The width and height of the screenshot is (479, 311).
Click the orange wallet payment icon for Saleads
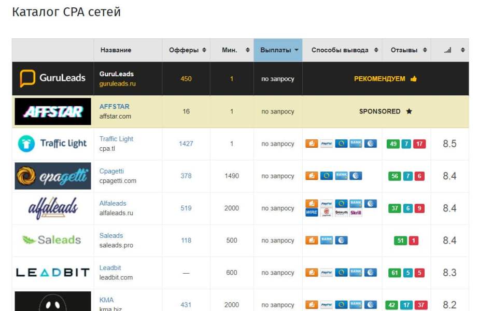coord(312,240)
